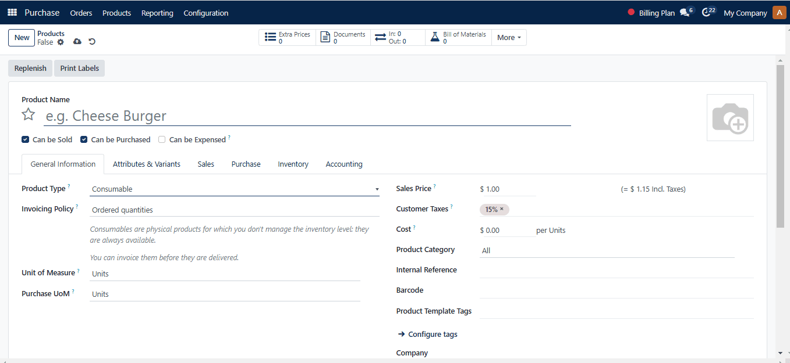
Task: Open the Documents stat button
Action: coord(343,38)
